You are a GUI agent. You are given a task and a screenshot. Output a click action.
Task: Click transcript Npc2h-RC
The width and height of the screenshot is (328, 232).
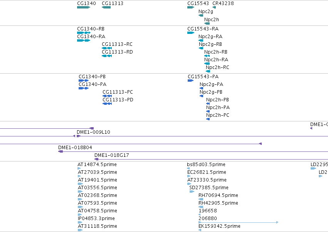pyautogui.click(x=208, y=71)
